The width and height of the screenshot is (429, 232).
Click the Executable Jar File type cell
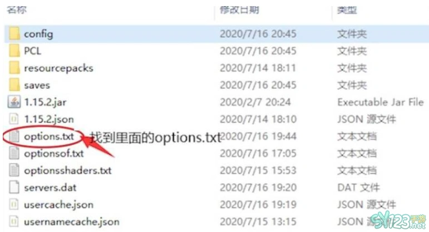pos(381,102)
